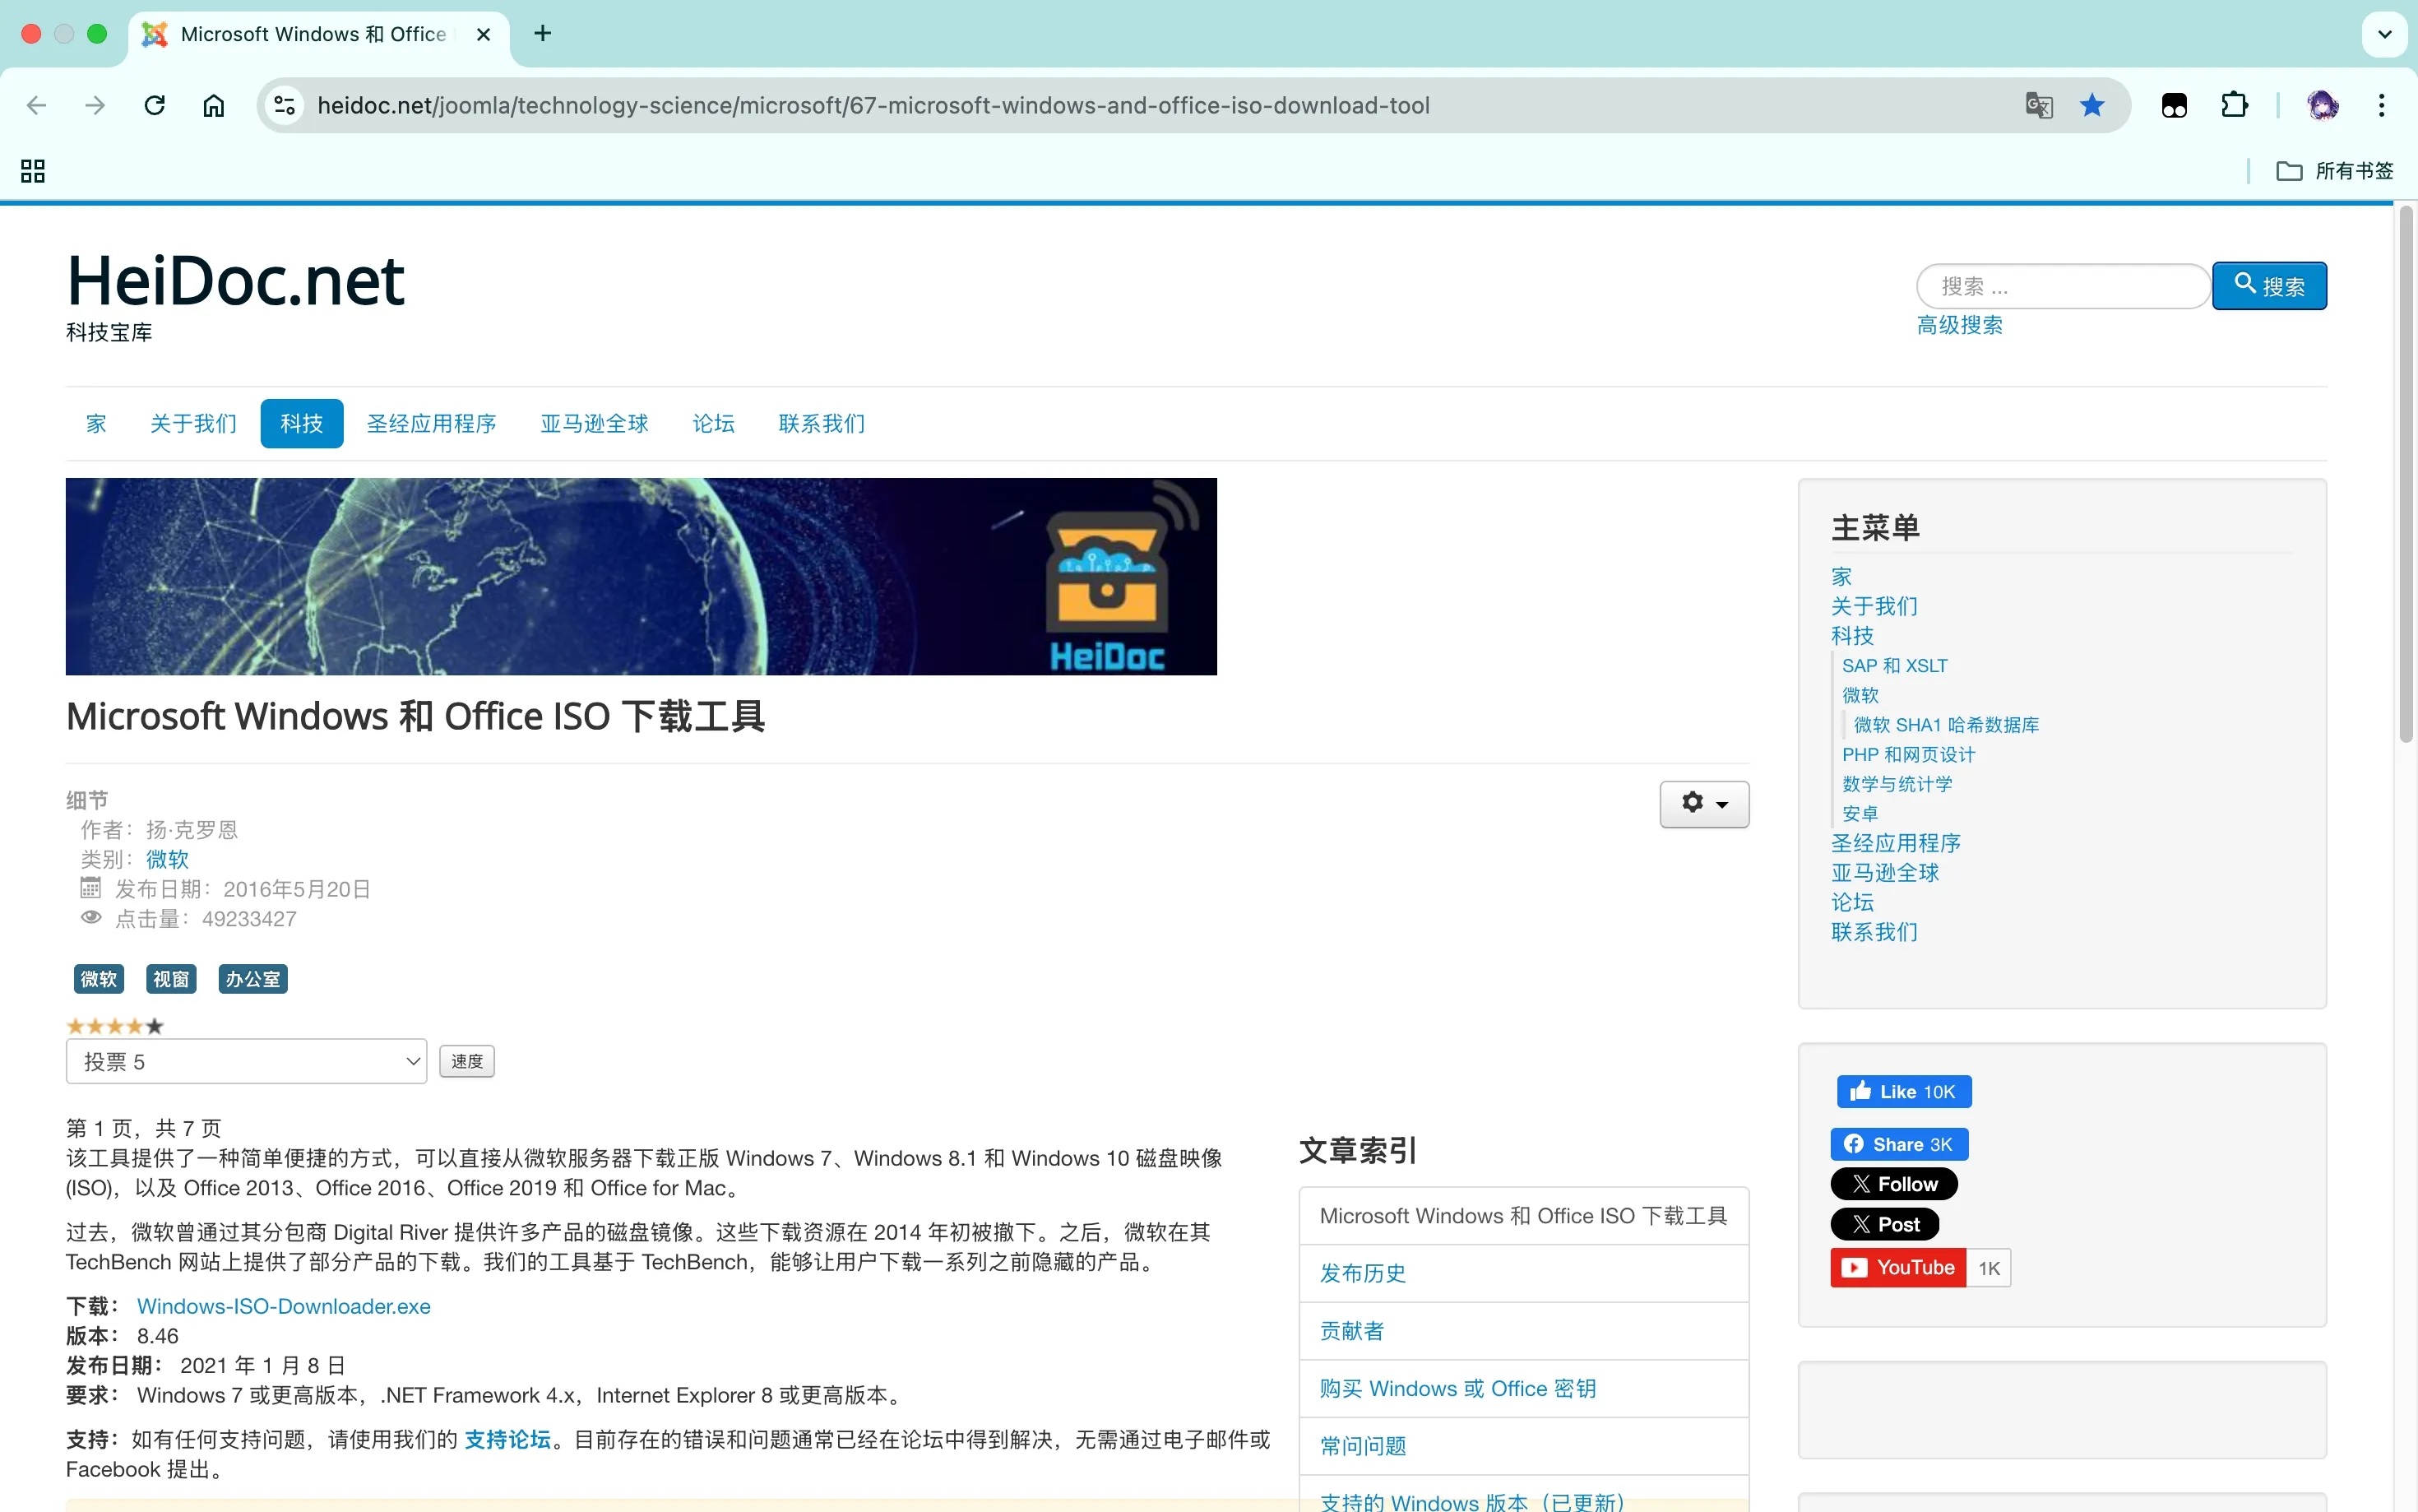This screenshot has width=2418, height=1512.
Task: Click the browser home icon
Action: tap(213, 105)
